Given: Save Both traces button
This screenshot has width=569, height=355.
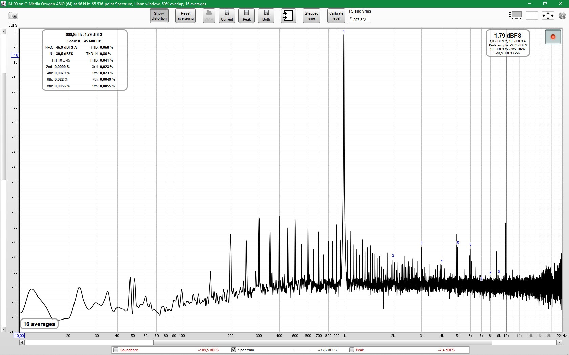Looking at the screenshot, I should [x=266, y=16].
